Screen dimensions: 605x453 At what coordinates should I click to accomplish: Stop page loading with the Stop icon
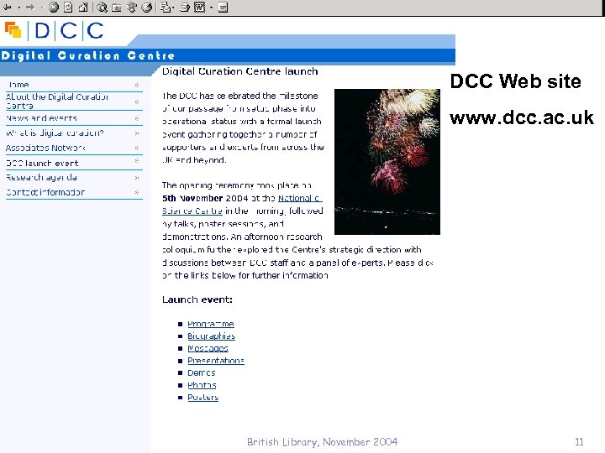[54, 7]
